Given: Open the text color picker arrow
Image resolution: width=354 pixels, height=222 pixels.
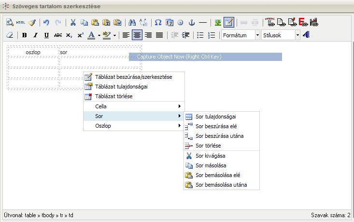Looking at the screenshot, I should [x=99, y=35].
